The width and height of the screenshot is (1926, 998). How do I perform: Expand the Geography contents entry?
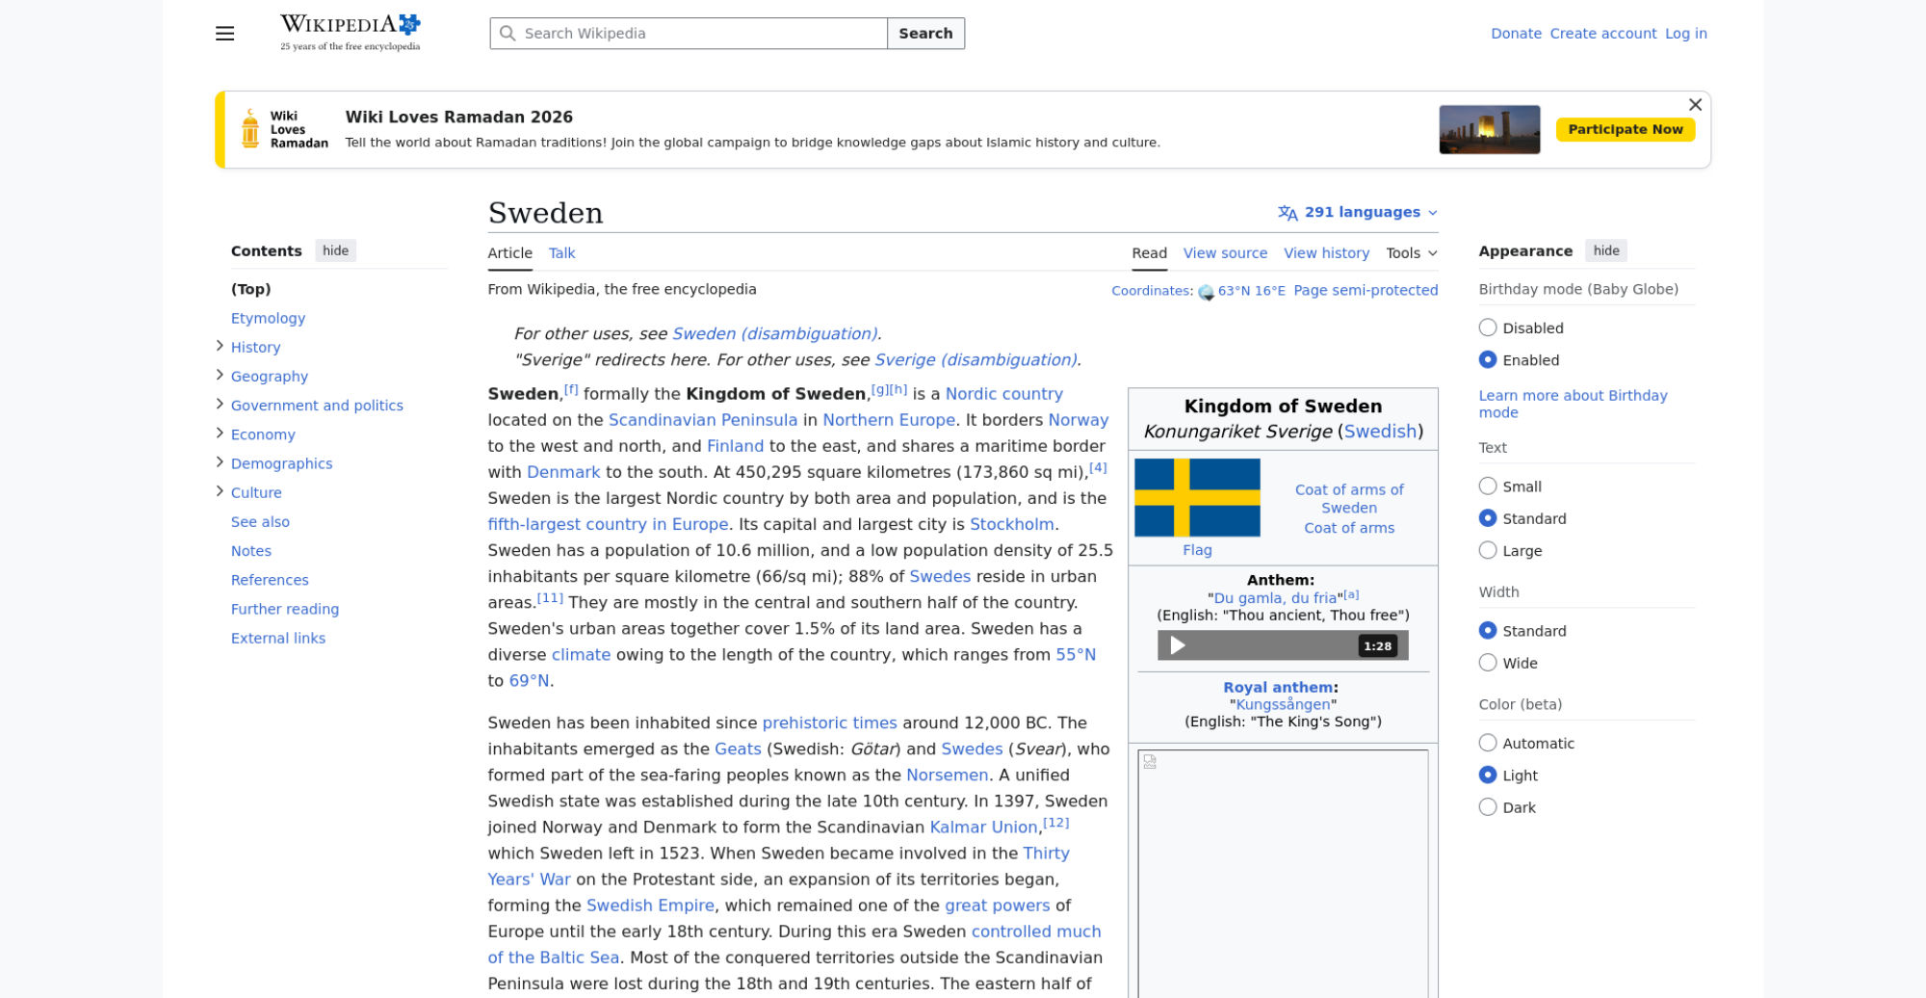point(220,375)
